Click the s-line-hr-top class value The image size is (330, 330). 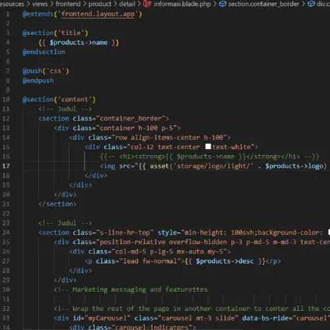click(125, 232)
